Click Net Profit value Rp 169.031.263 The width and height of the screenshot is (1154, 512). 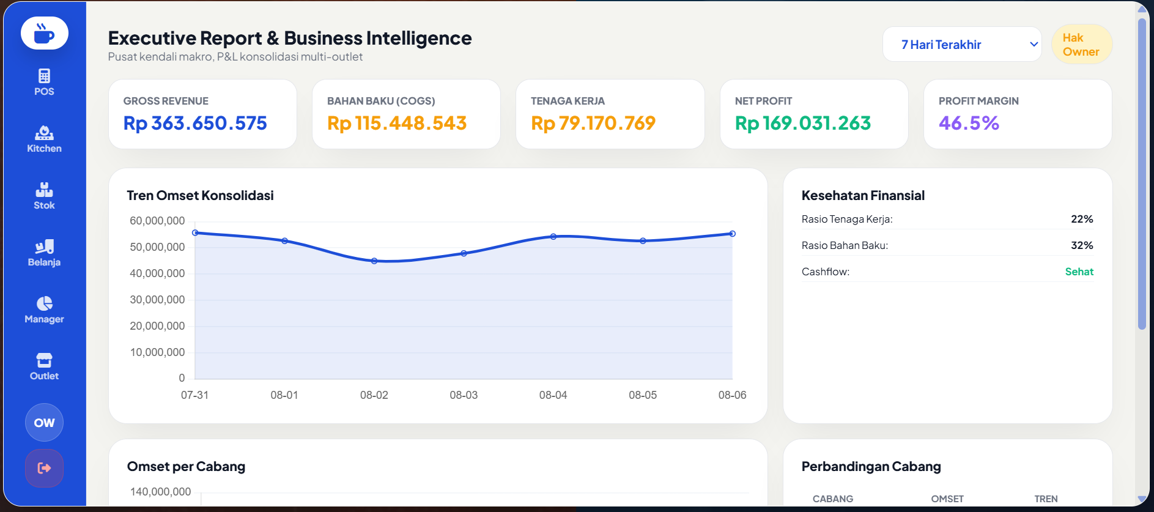coord(803,123)
